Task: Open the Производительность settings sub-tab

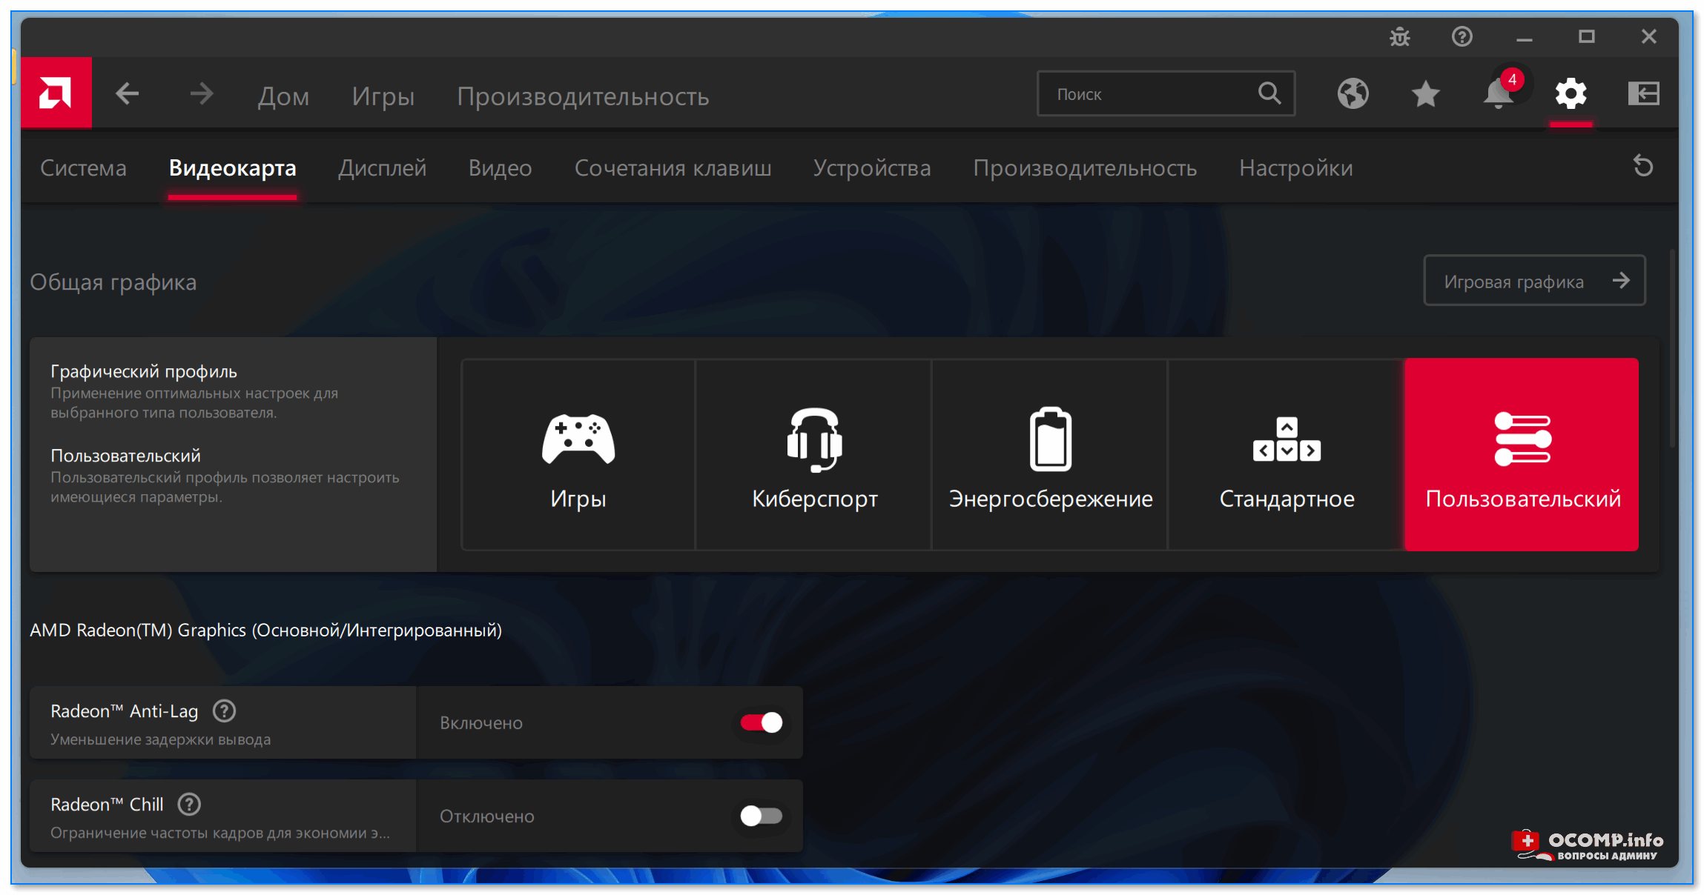Action: (1085, 168)
